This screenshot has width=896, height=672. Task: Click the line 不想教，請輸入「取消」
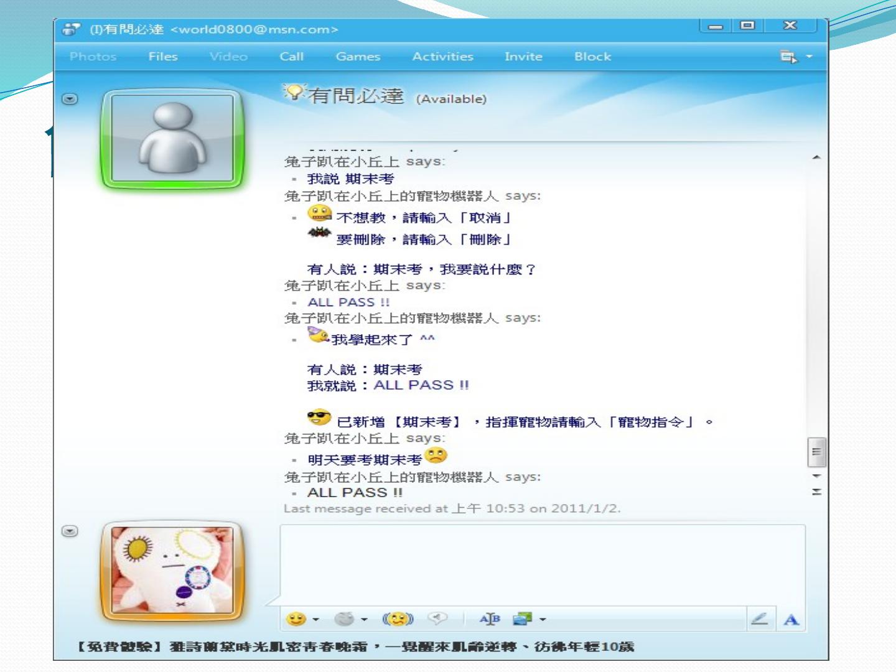424,218
